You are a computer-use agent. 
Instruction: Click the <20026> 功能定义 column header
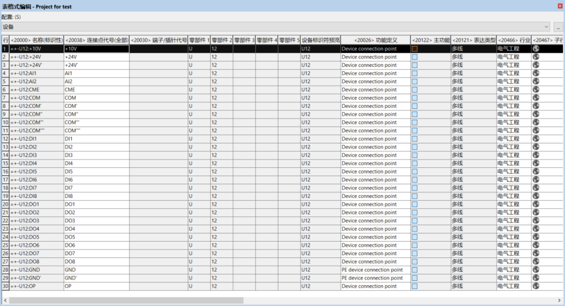376,40
